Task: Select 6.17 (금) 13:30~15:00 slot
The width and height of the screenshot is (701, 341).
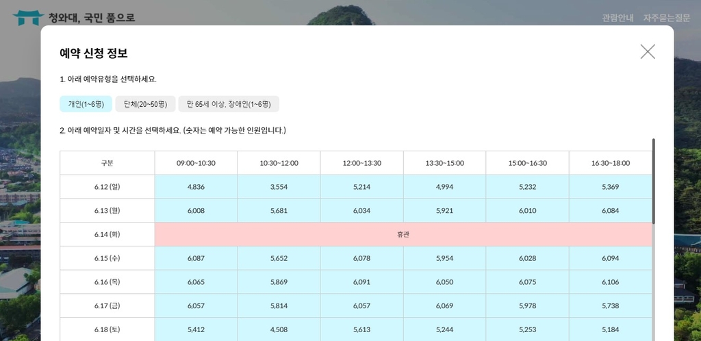Action: 444,306
